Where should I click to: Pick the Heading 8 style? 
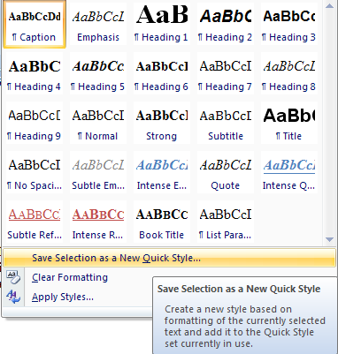coord(289,73)
